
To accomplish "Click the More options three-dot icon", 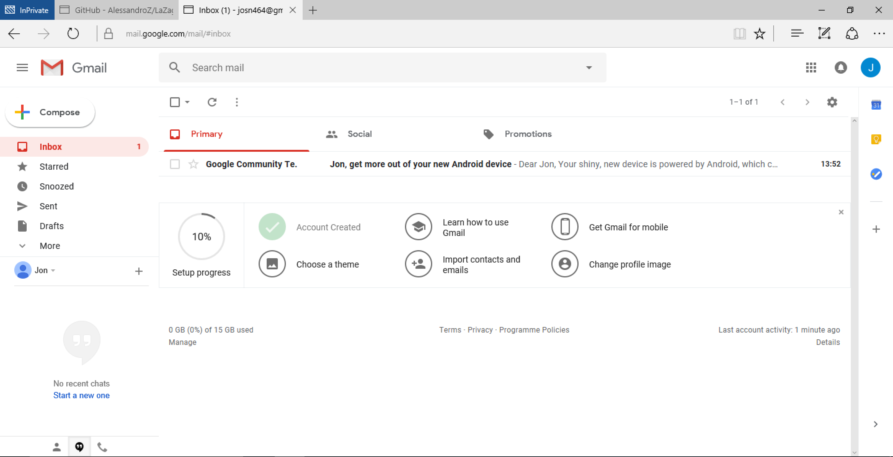I will click(x=237, y=102).
